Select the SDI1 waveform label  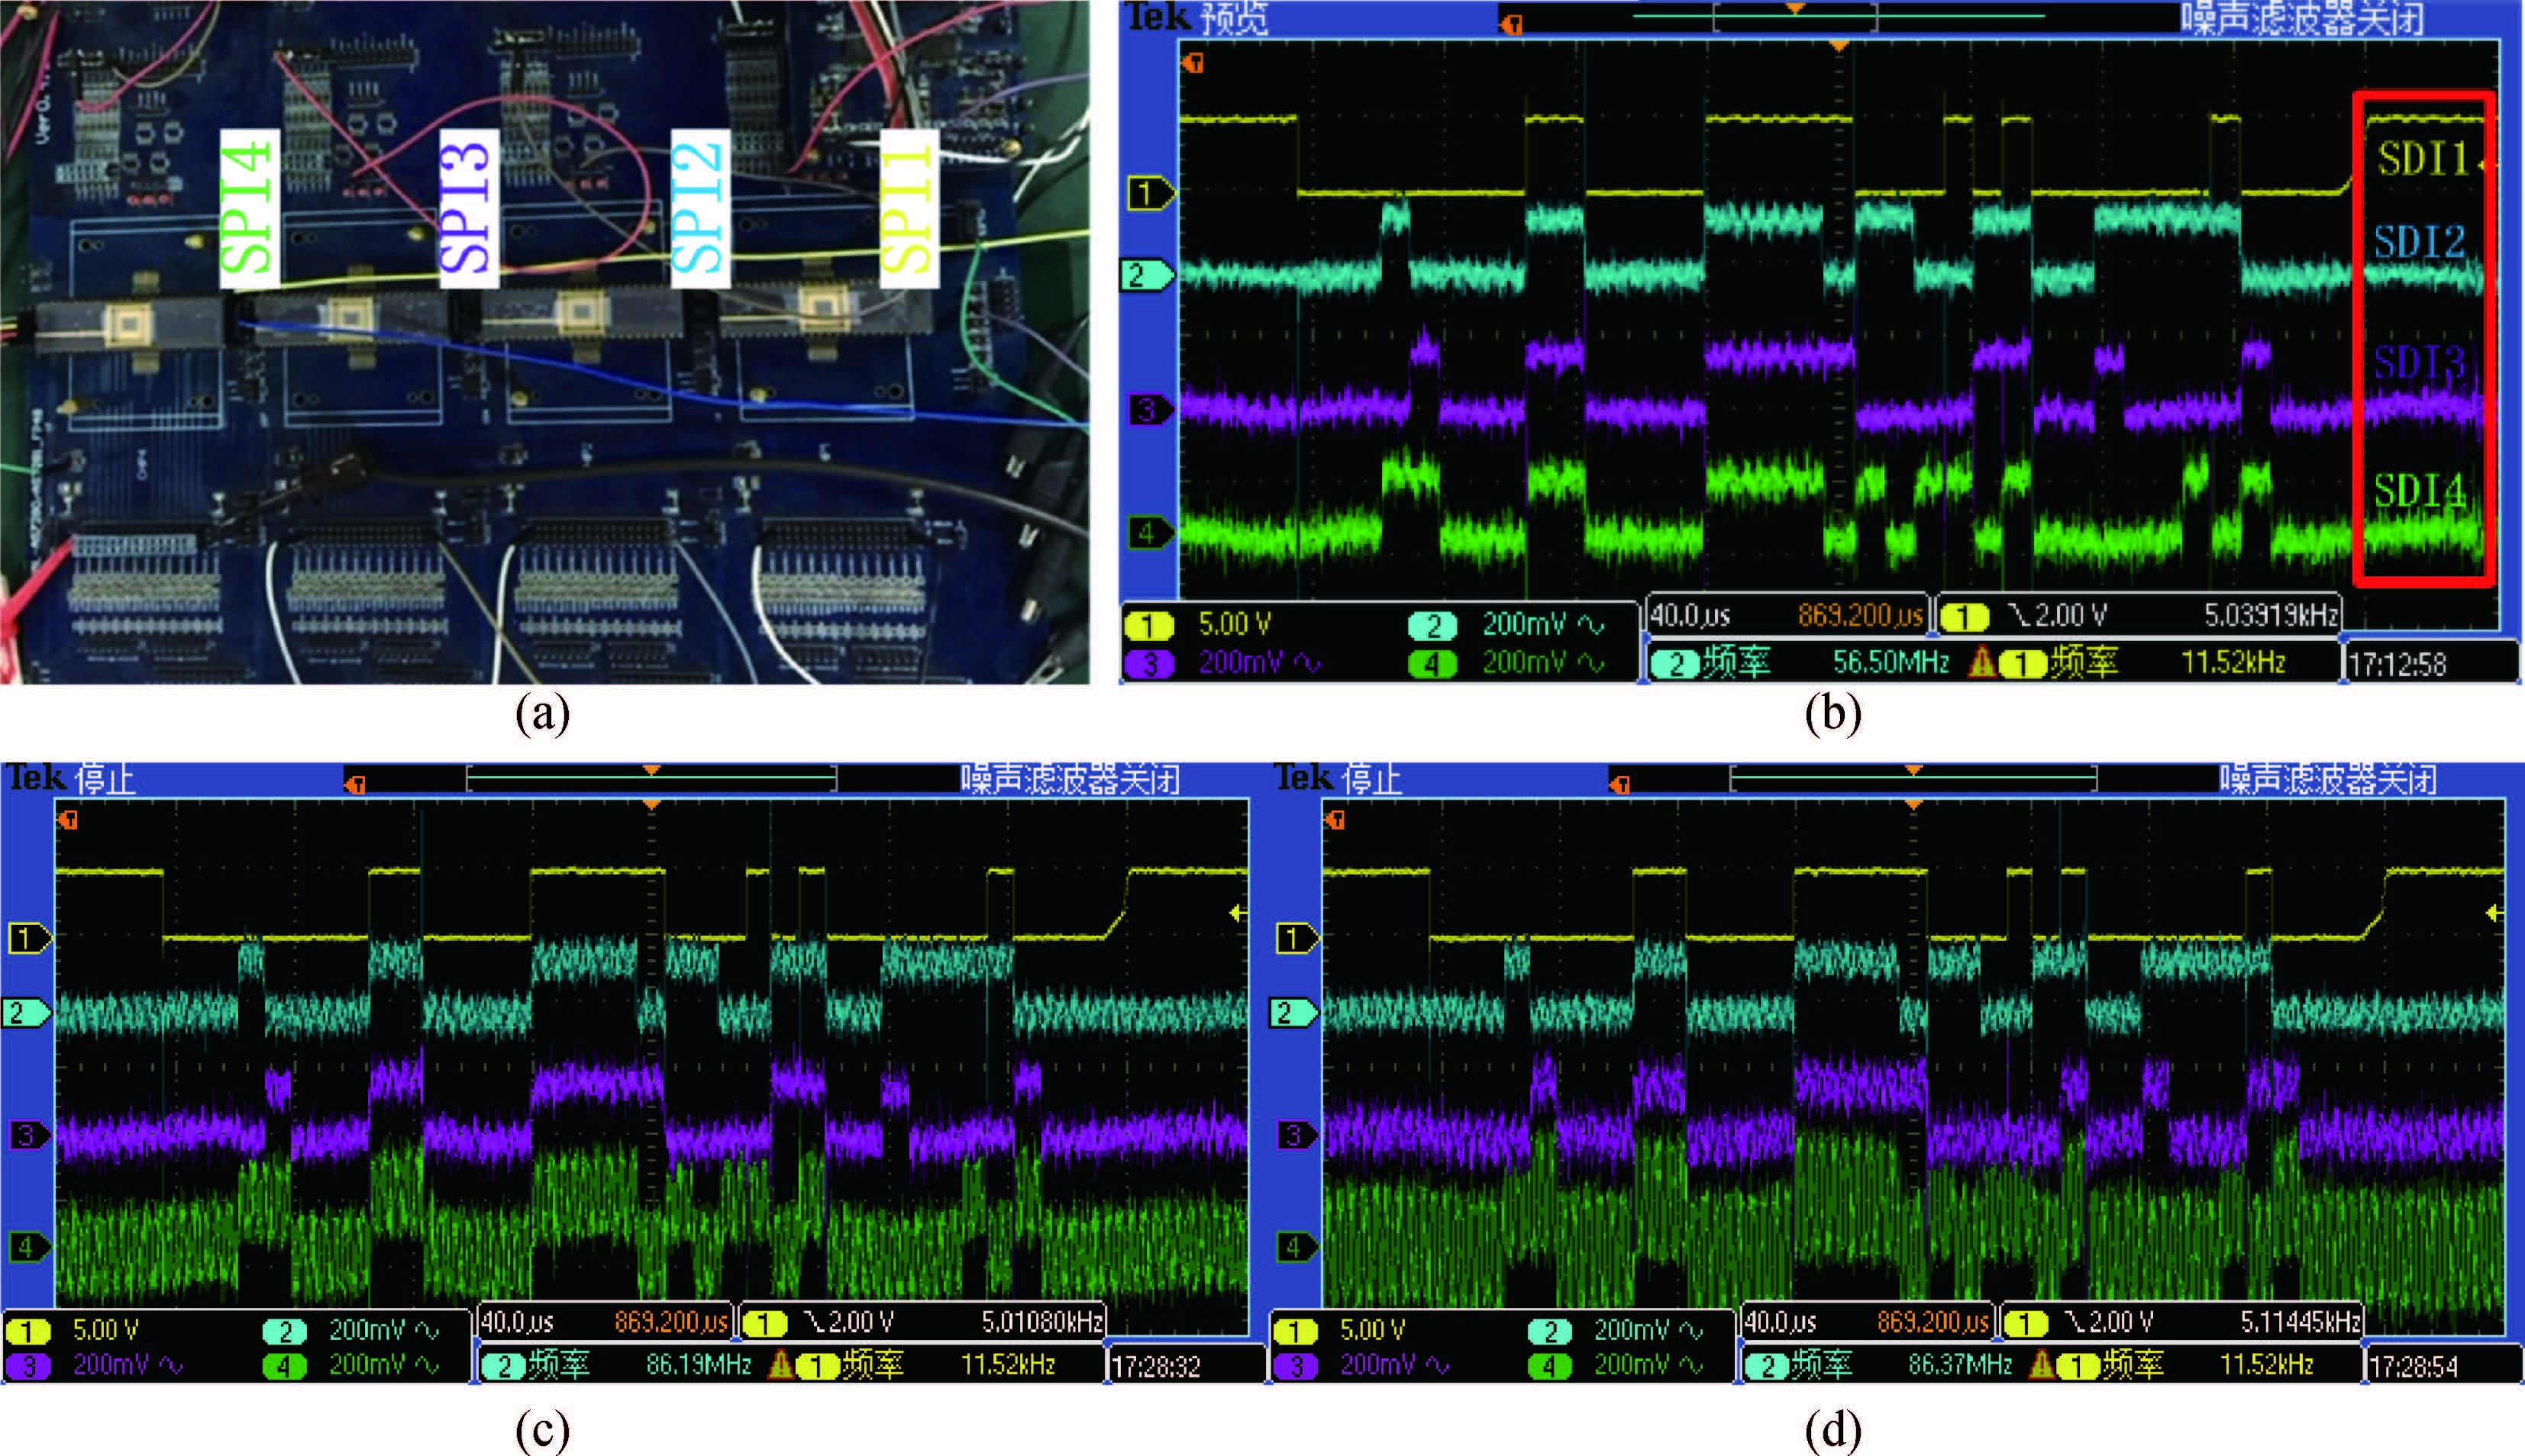point(2423,159)
